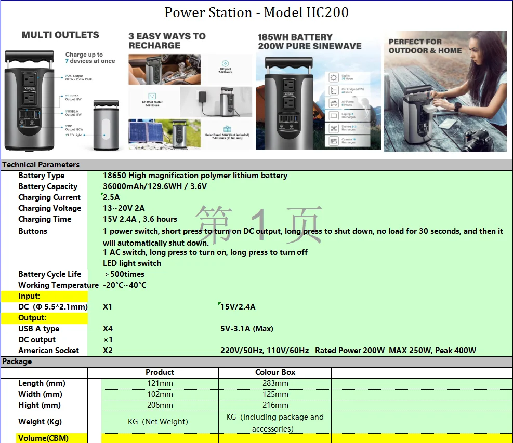Select the 'Working Temperature' label
Viewport: 513px width, 443px height.
click(58, 285)
